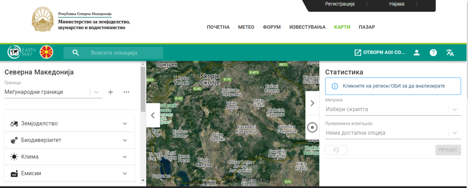Click the Регистрација link
This screenshot has width=468, height=188.
(x=340, y=4)
